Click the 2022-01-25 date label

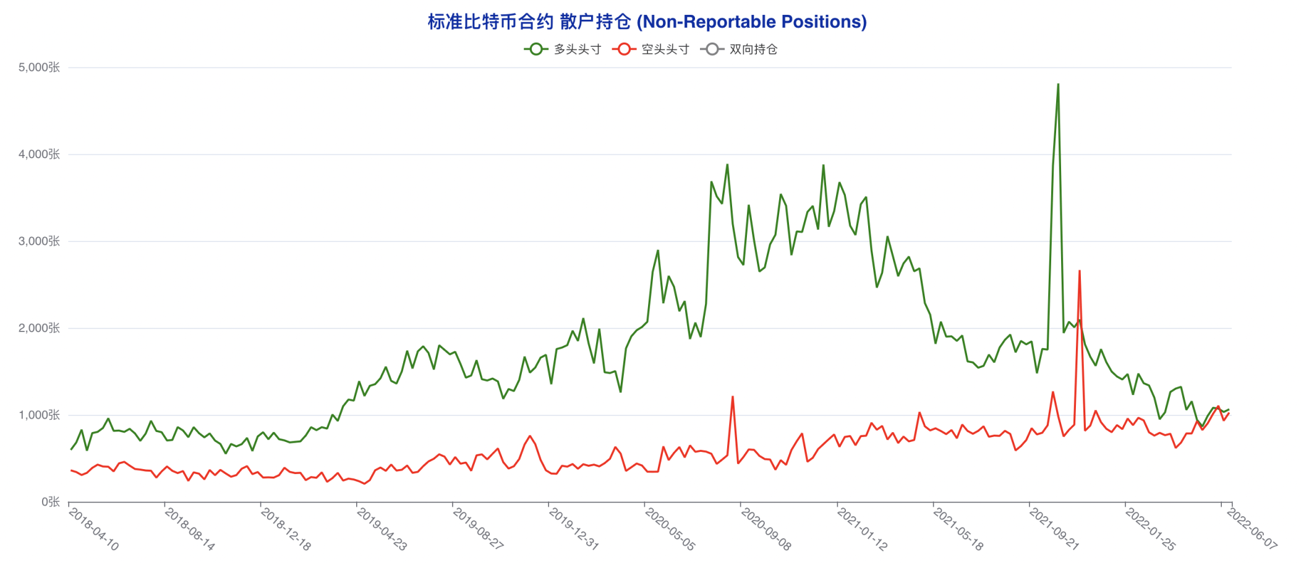(1151, 529)
